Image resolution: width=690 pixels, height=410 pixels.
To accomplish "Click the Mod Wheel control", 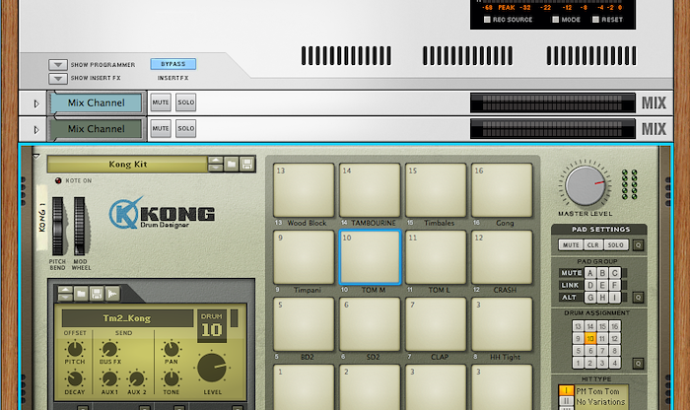I will 79,226.
